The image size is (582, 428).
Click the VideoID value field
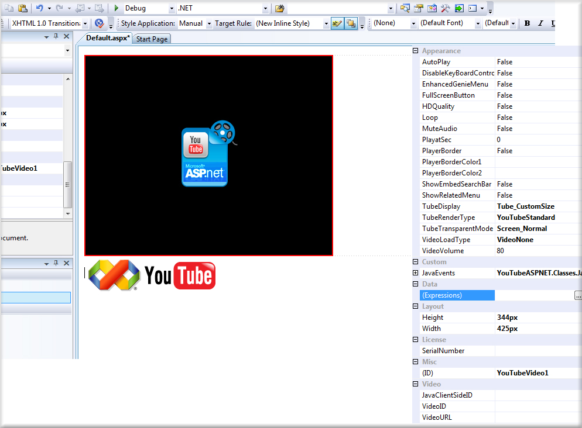pyautogui.click(x=538, y=406)
